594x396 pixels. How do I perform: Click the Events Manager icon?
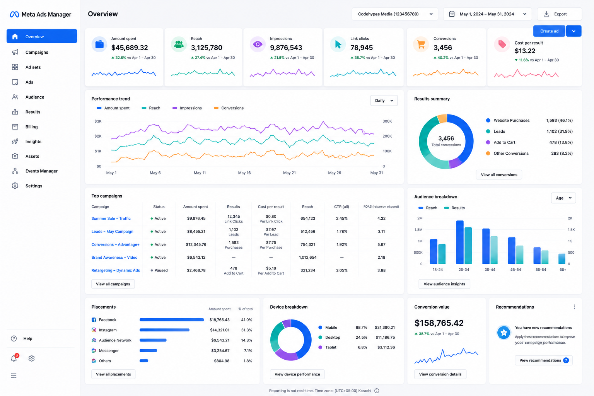coord(15,171)
